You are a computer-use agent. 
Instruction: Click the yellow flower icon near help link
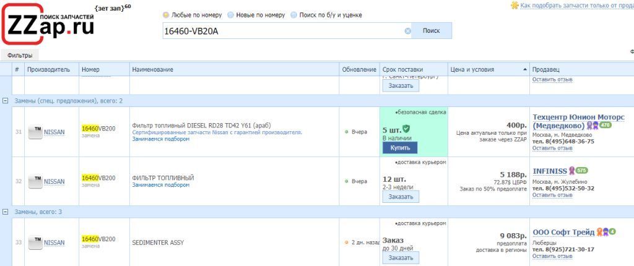click(x=515, y=5)
